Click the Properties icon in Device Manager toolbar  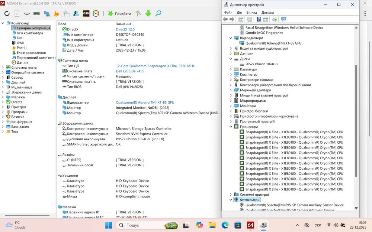point(250,19)
